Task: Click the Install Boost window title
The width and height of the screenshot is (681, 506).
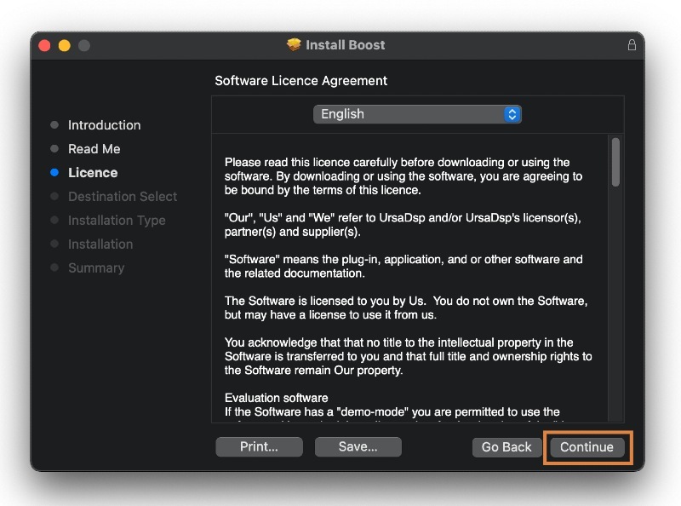Action: click(346, 45)
